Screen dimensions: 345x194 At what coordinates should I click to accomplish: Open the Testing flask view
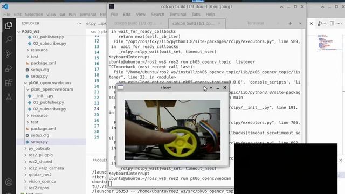(x=9, y=97)
